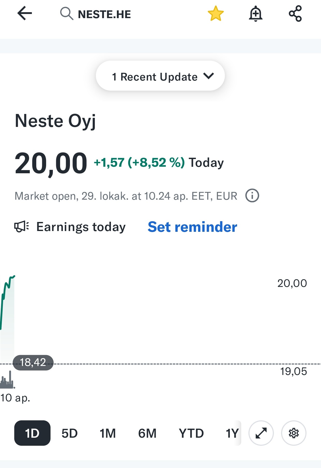The height and width of the screenshot is (468, 321).
Task: Tap the share icon
Action: coord(295,14)
